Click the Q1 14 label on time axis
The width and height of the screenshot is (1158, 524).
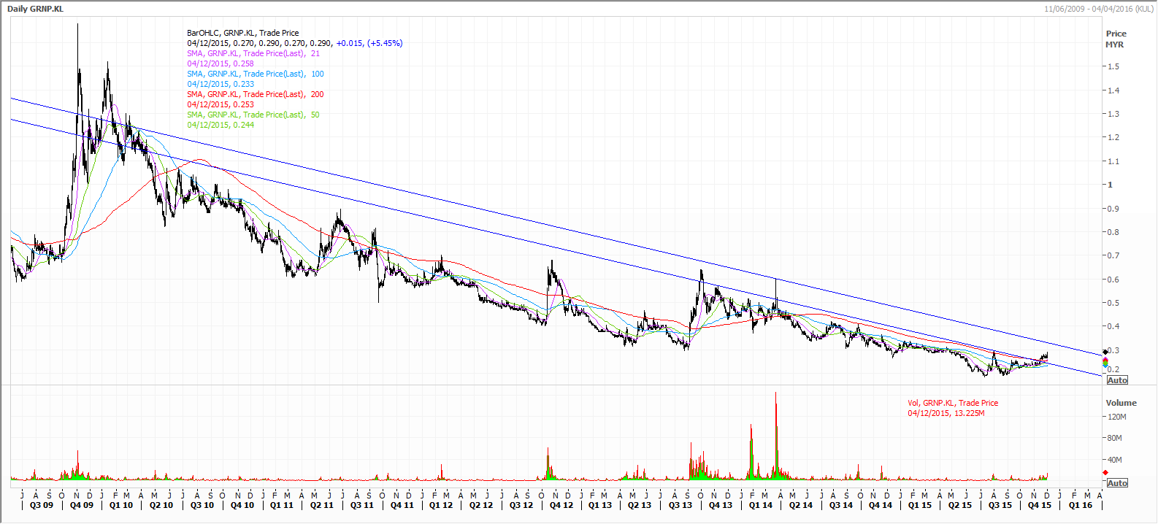[x=760, y=505]
